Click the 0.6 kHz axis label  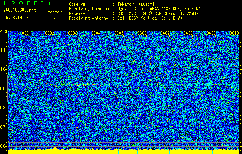coord(3,146)
